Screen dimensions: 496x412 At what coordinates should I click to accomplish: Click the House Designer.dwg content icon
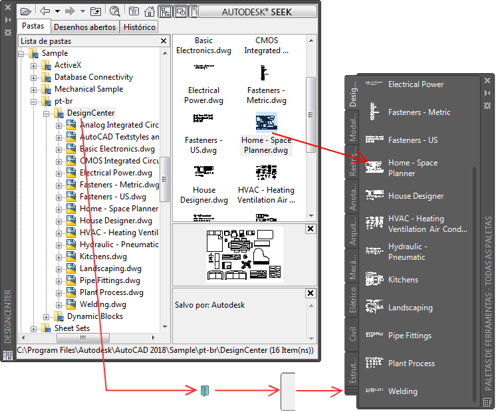click(x=204, y=171)
